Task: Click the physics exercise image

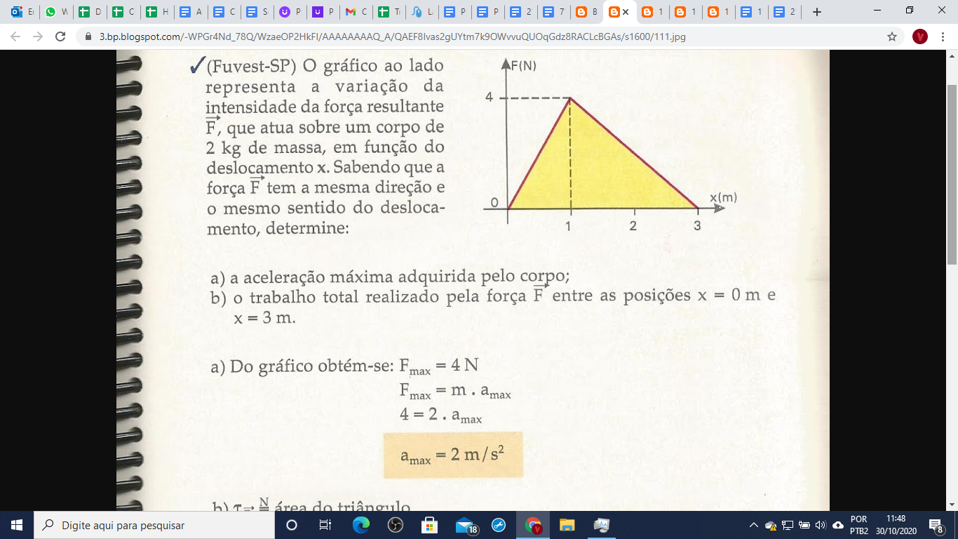Action: 473,281
